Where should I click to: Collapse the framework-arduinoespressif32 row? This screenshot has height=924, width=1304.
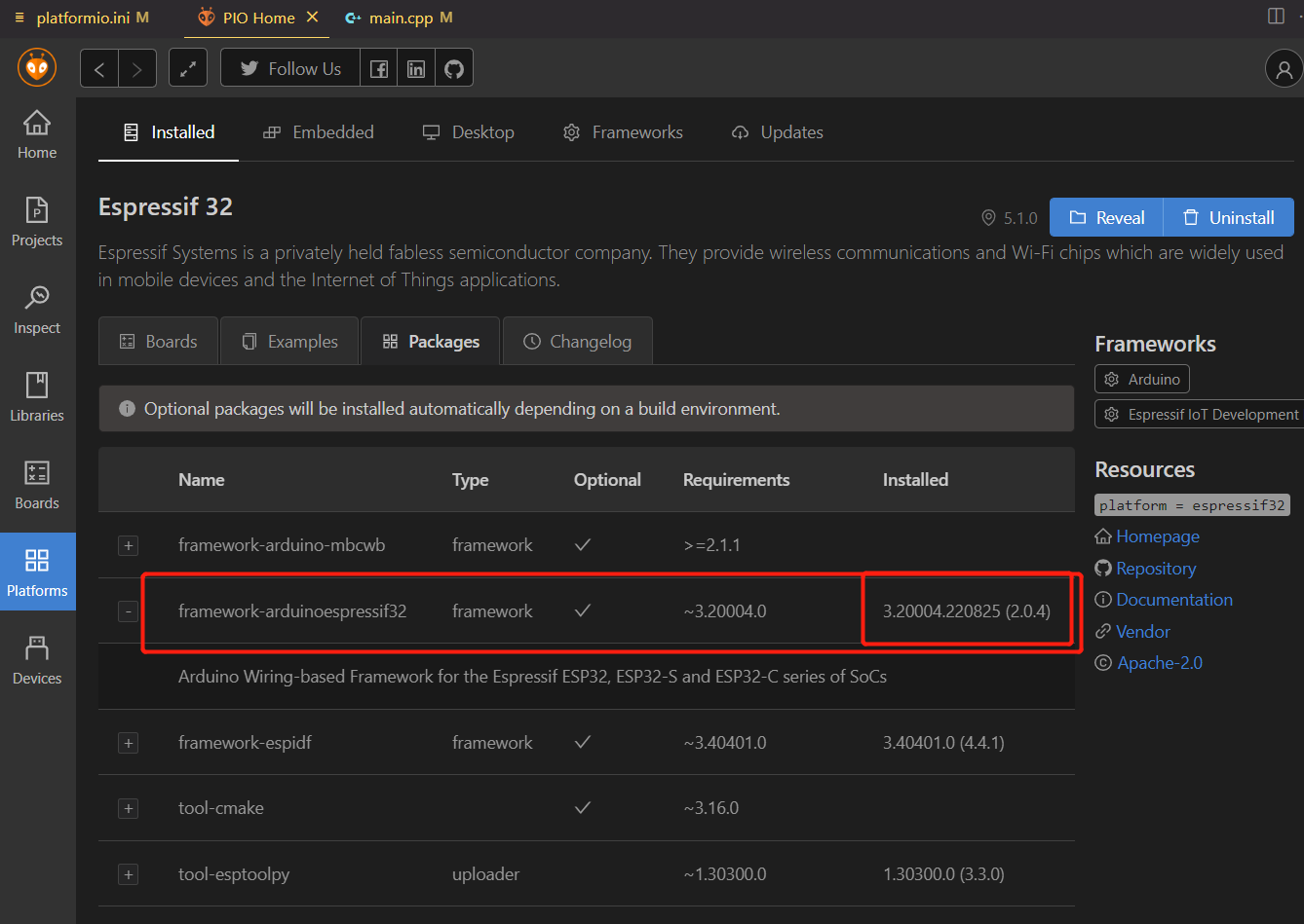(x=128, y=611)
